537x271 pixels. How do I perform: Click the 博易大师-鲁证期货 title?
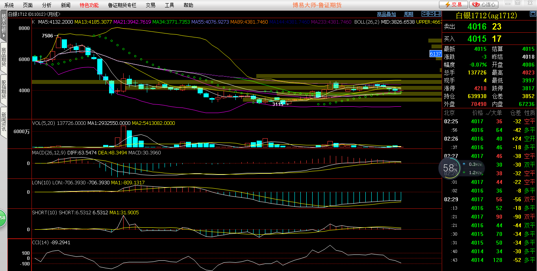point(317,5)
